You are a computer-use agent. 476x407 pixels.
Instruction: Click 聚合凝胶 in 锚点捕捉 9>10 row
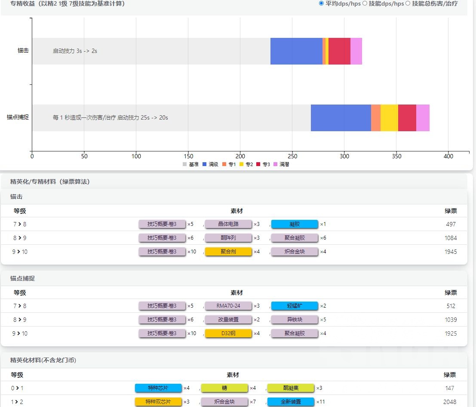pos(295,333)
